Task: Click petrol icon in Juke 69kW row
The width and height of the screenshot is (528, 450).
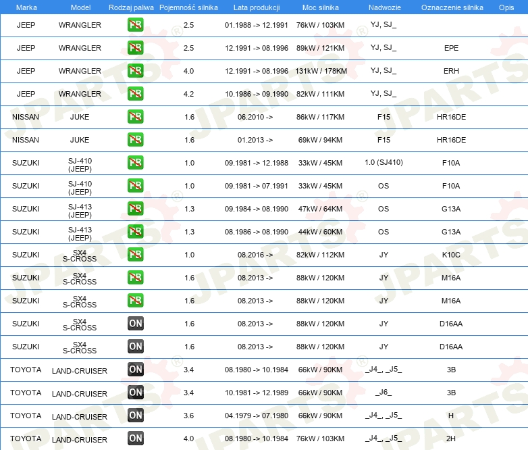Action: (x=135, y=140)
